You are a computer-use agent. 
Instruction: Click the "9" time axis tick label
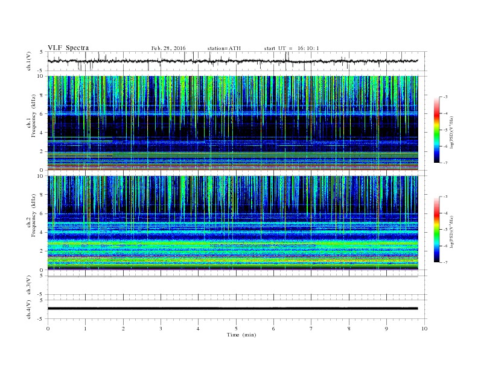386,329
